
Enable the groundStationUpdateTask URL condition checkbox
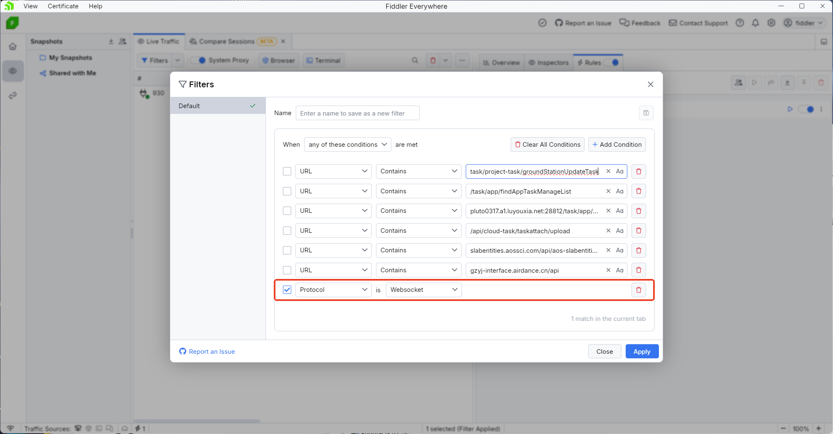point(287,171)
